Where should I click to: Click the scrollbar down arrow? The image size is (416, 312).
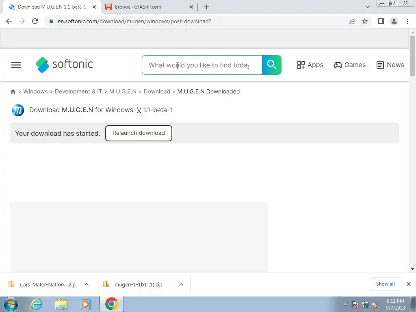coord(412,269)
